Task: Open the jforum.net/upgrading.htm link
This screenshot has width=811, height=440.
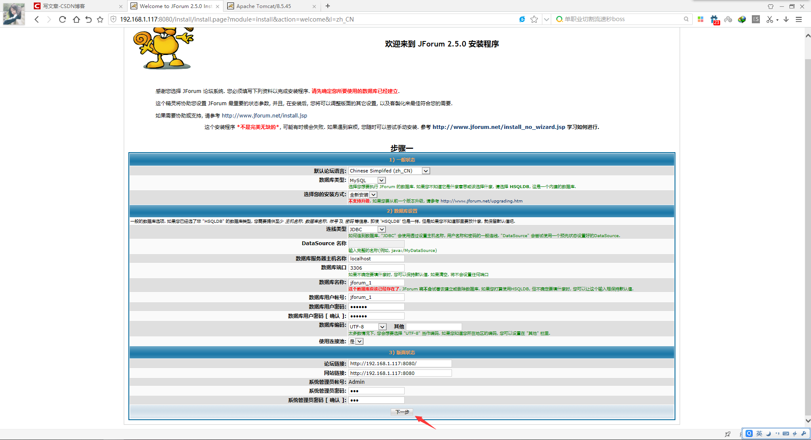Action: [482, 201]
